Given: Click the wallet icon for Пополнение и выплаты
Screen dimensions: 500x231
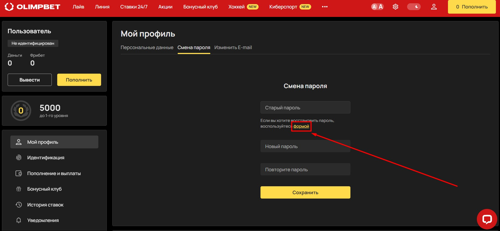Looking at the screenshot, I should point(19,173).
